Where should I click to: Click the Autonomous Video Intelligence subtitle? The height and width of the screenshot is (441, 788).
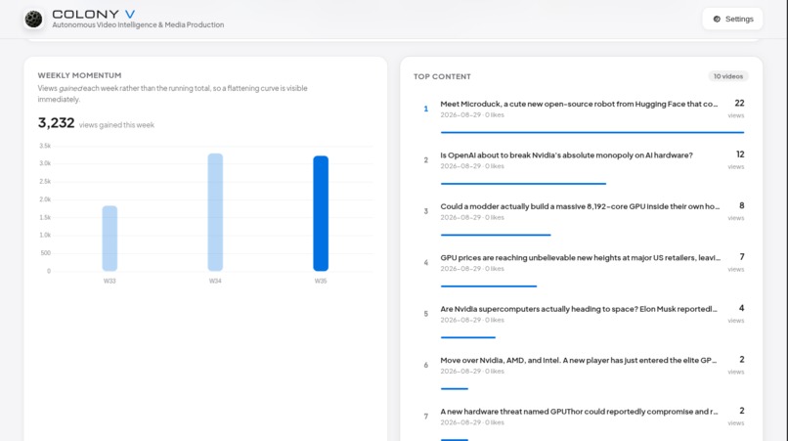pos(138,24)
